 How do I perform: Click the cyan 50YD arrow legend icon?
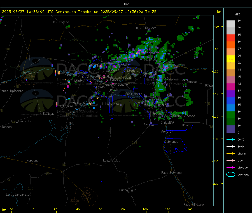[231, 139]
